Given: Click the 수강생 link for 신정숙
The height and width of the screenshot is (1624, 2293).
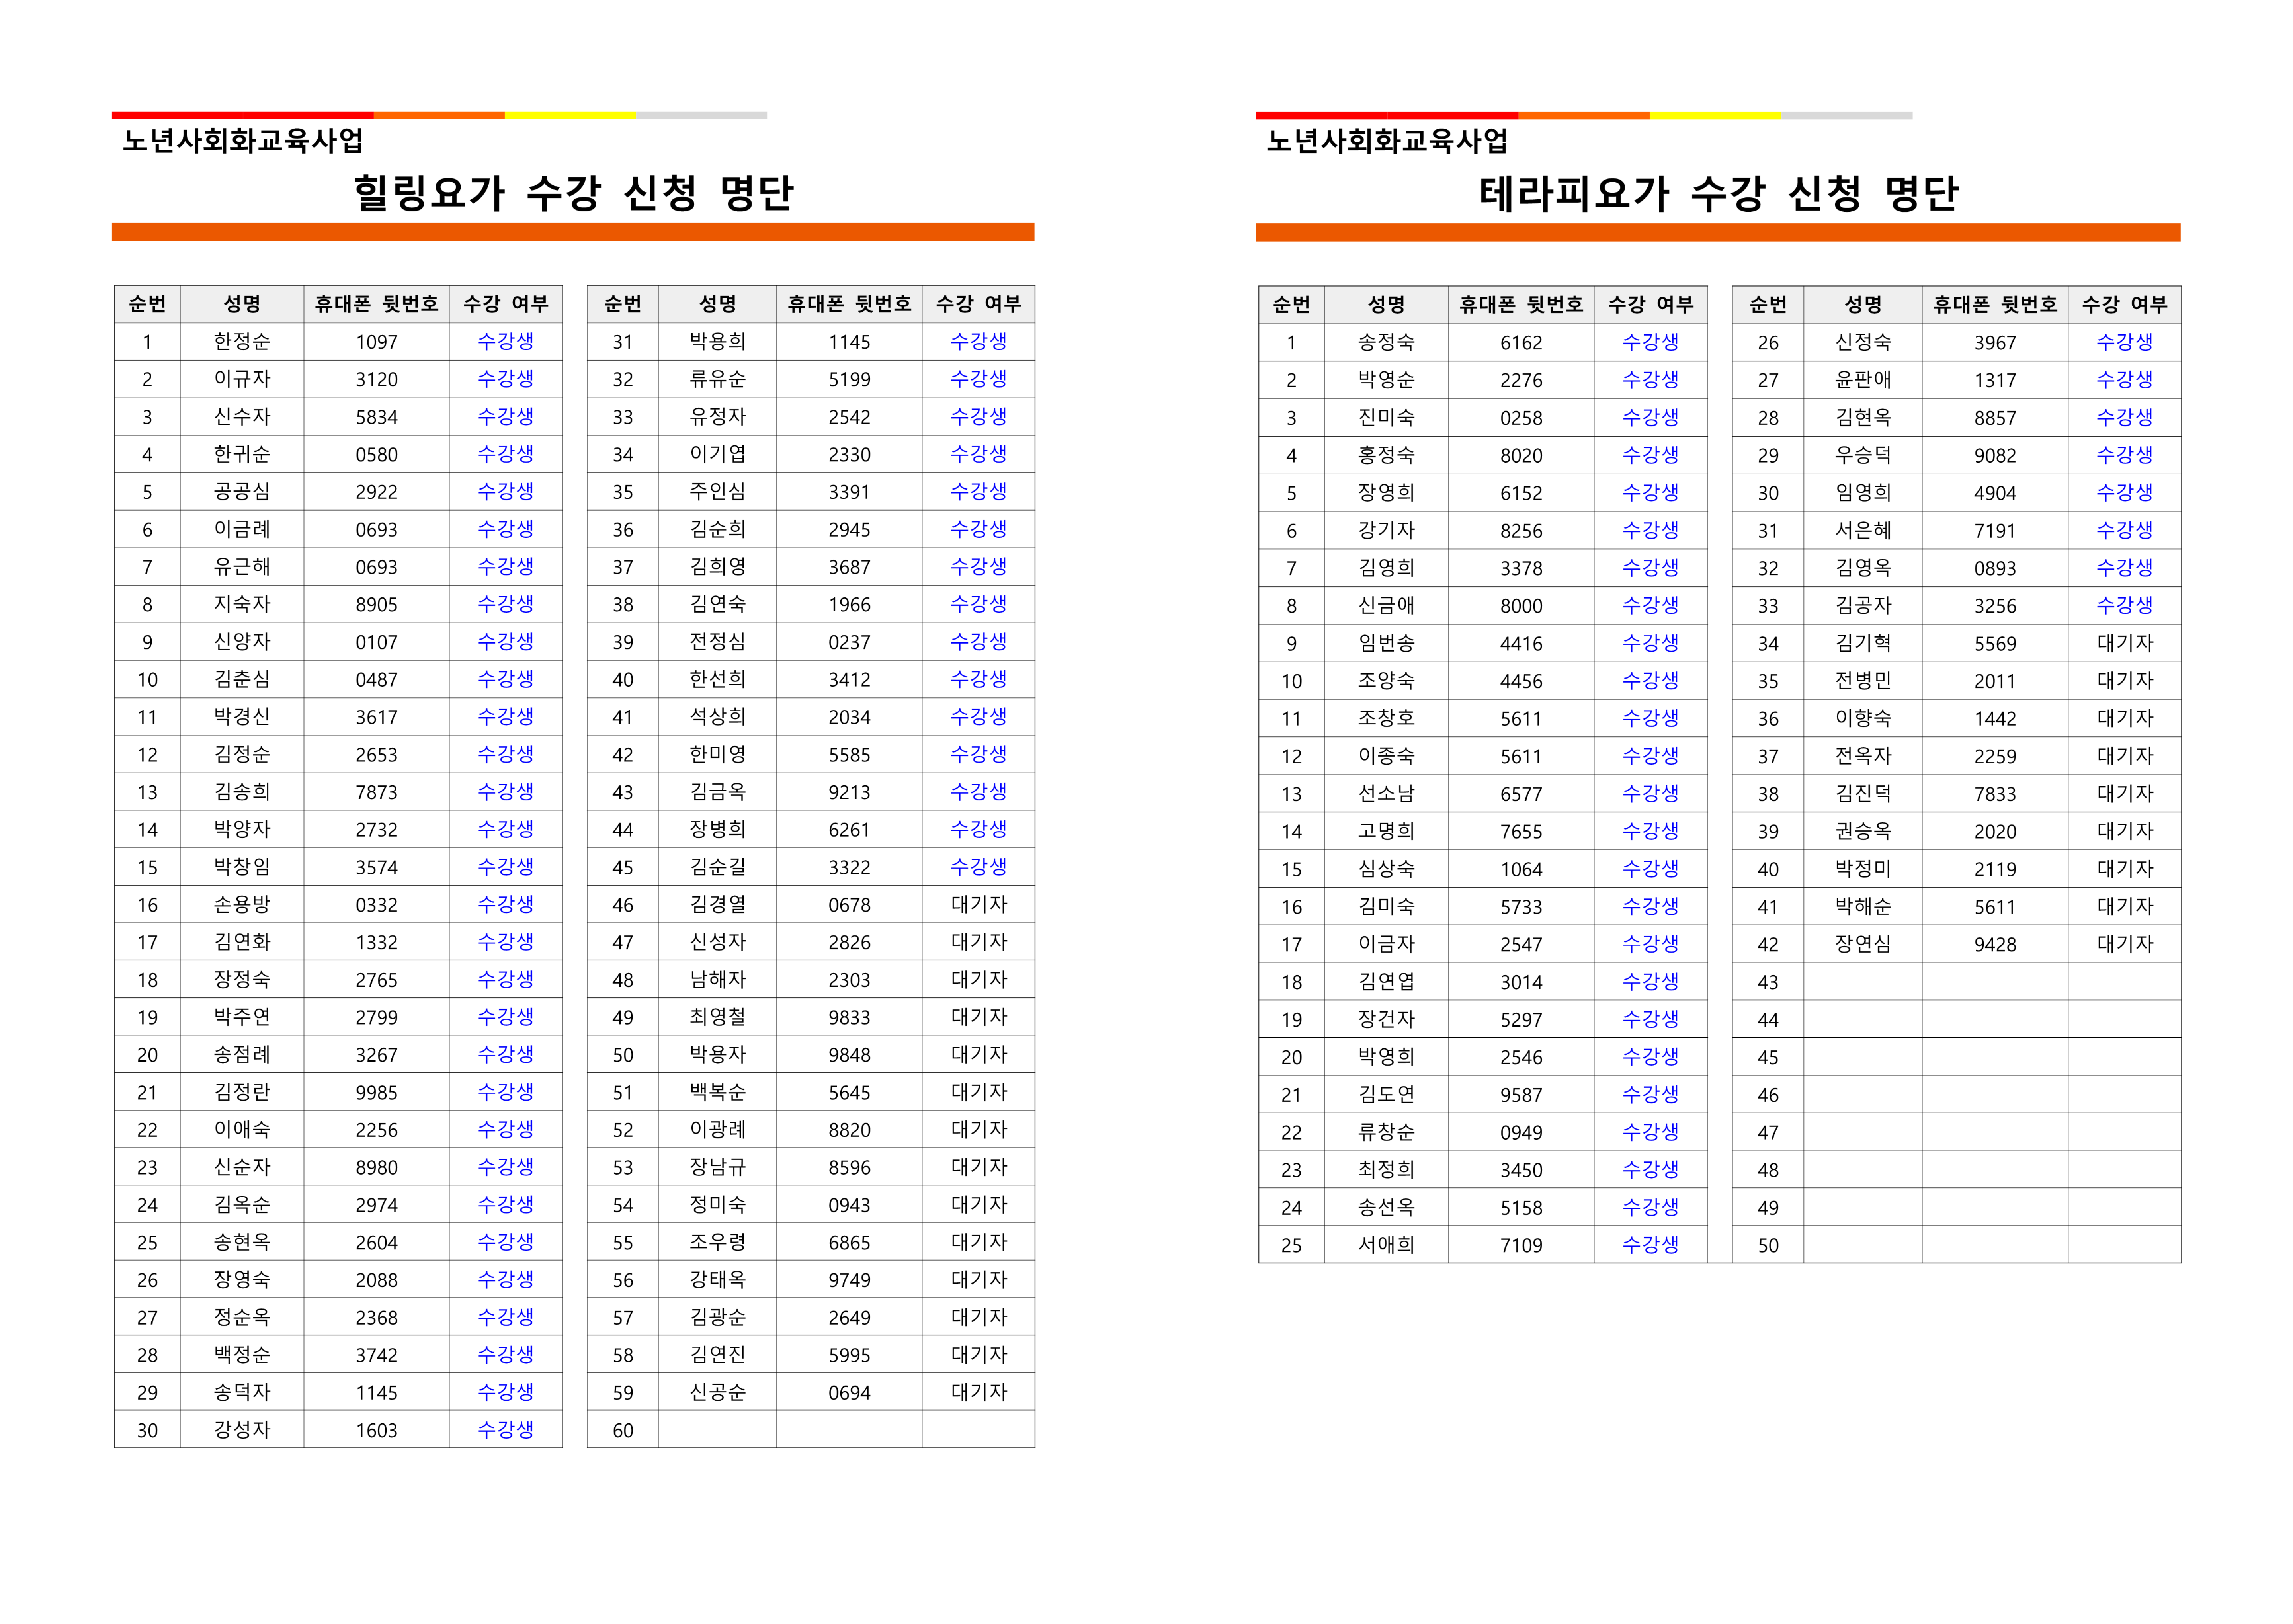Looking at the screenshot, I should click(2123, 342).
